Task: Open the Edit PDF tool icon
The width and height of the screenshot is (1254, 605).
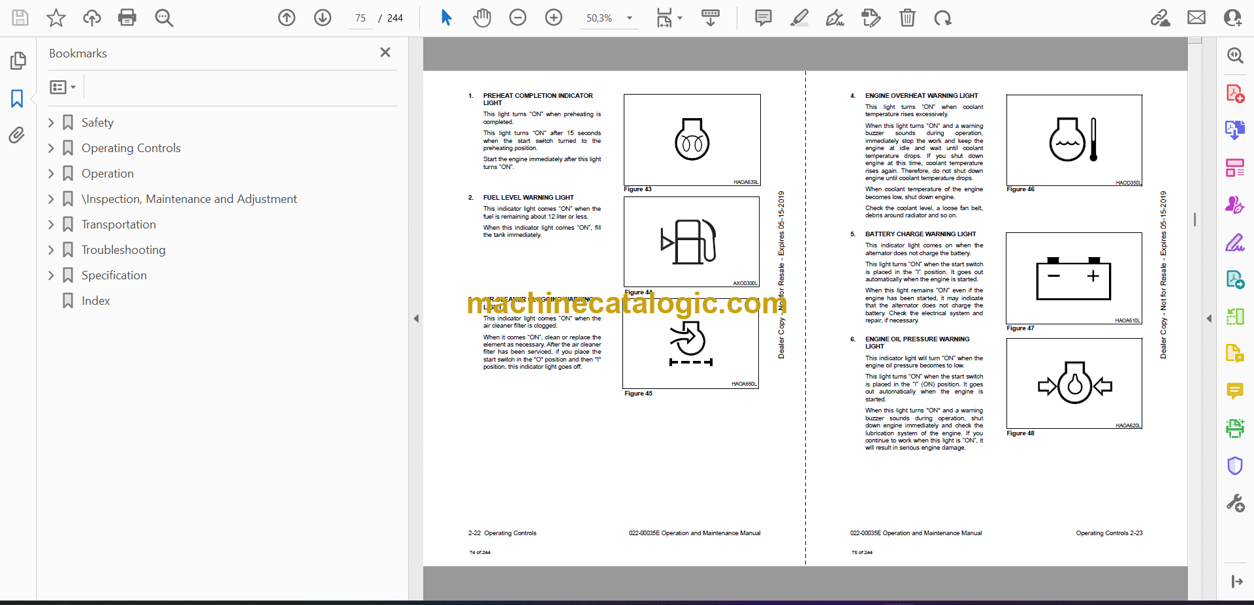Action: (x=1234, y=279)
